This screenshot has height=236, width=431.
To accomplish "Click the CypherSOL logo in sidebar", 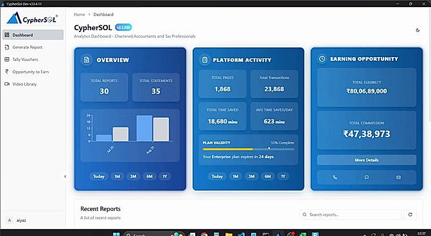I will point(32,18).
